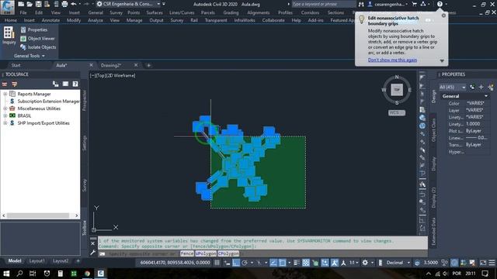The image size is (497, 279).
Task: Click the Color property value field
Action: pyautogui.click(x=478, y=103)
